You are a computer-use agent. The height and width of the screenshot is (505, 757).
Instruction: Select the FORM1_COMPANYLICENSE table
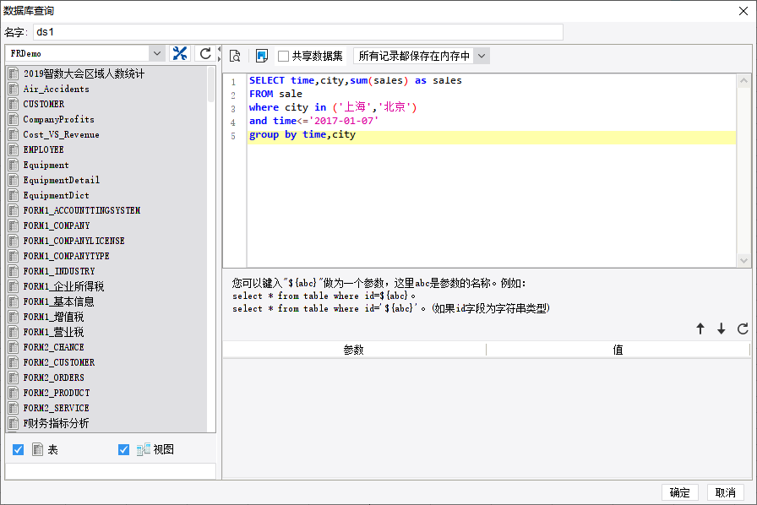tap(74, 241)
